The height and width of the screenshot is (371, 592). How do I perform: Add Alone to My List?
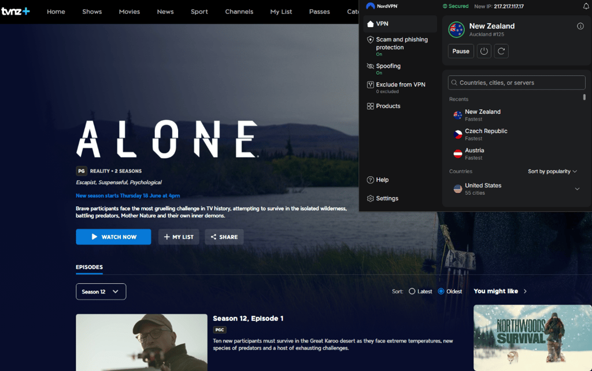coord(179,236)
